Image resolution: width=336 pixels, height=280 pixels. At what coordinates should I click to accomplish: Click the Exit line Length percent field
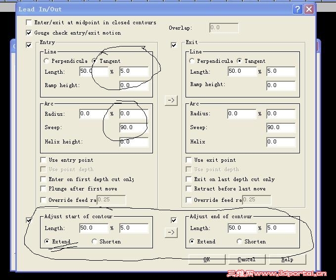click(242, 71)
